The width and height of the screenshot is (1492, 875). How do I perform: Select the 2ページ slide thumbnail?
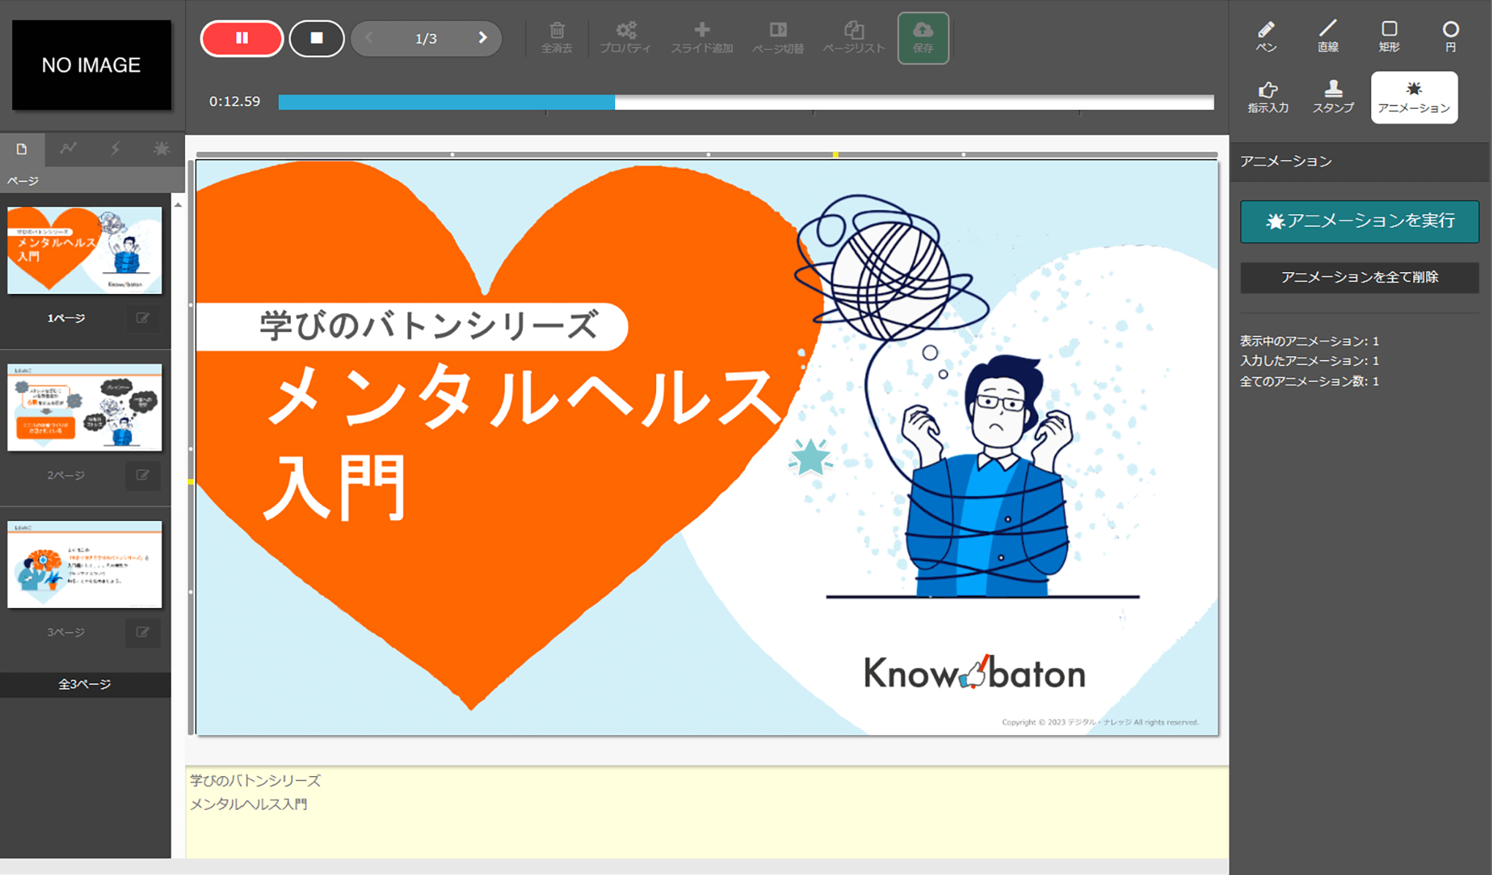(85, 408)
